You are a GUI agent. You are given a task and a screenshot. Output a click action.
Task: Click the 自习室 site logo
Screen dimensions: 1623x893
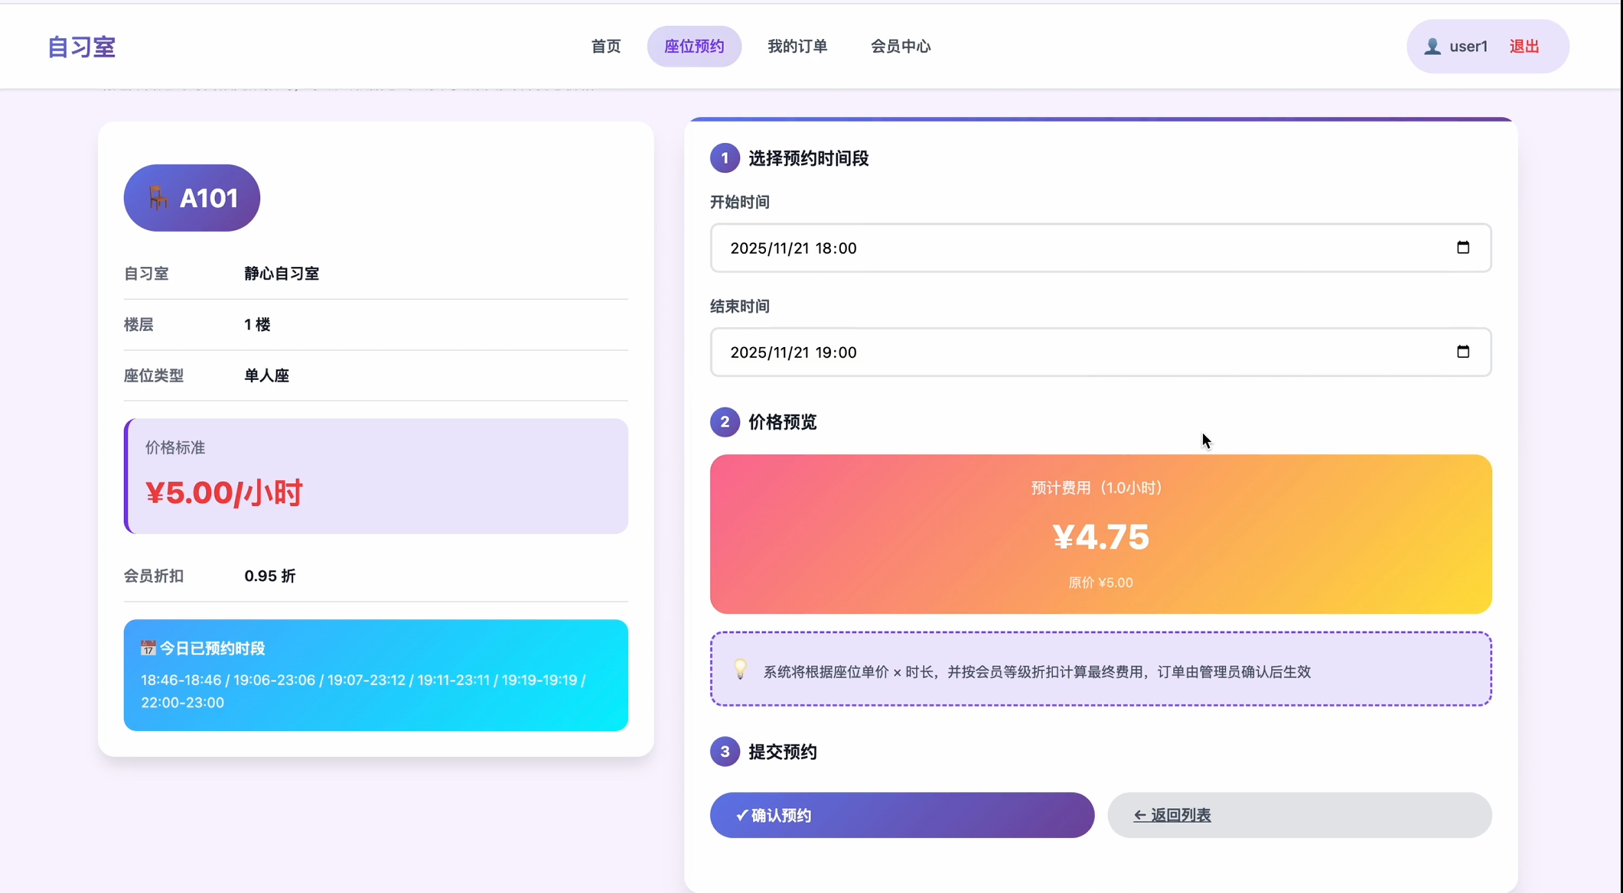coord(81,47)
